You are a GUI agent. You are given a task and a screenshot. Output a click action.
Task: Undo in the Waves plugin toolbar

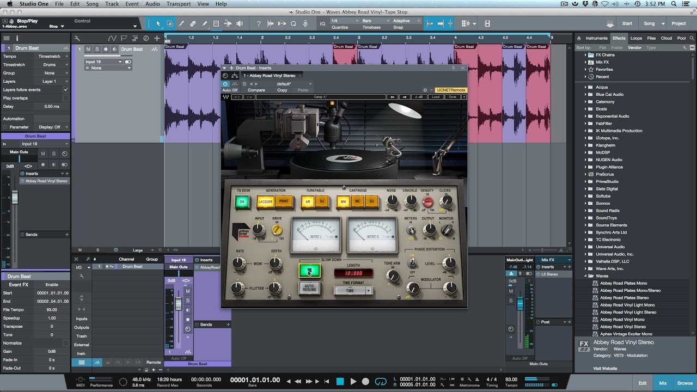237,97
